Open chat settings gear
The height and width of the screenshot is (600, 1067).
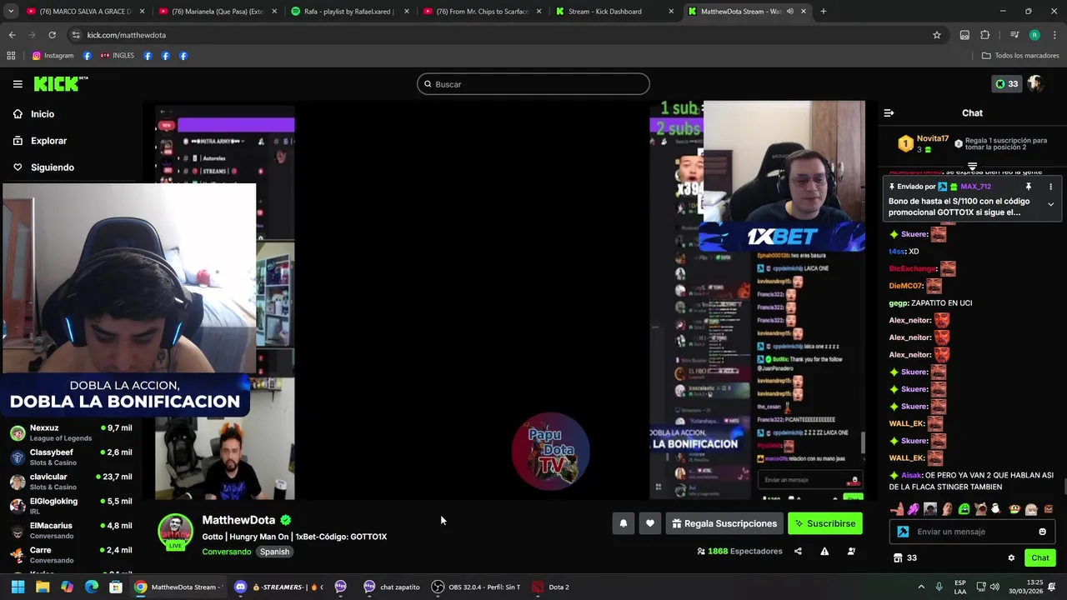1011,557
